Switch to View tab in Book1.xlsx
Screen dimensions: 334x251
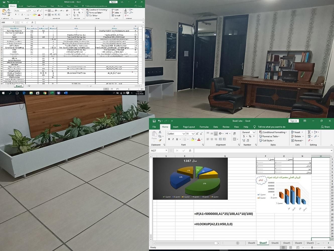pyautogui.click(x=236, y=127)
